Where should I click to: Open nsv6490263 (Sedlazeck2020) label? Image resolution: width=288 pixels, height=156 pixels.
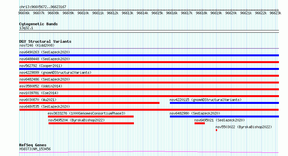(x=45, y=52)
